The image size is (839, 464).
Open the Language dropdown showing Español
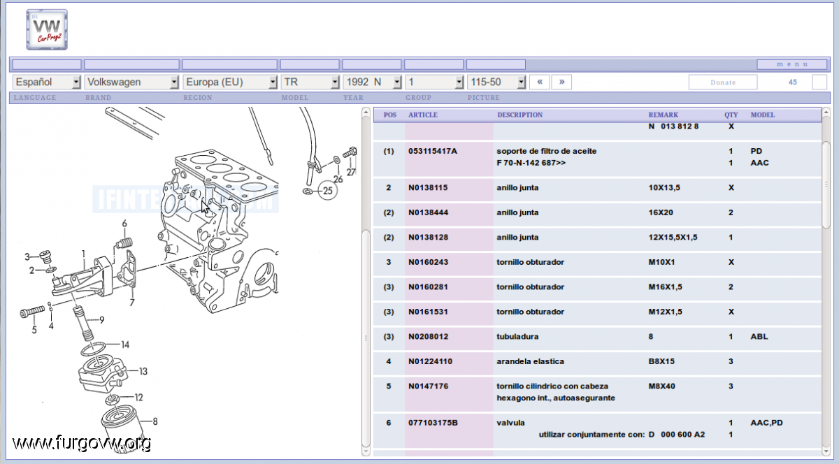[x=47, y=82]
